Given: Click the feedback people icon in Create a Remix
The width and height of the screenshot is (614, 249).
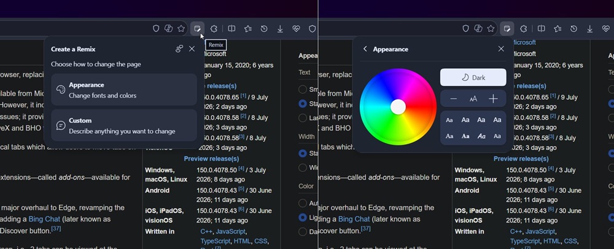Looking at the screenshot, I should (x=179, y=49).
